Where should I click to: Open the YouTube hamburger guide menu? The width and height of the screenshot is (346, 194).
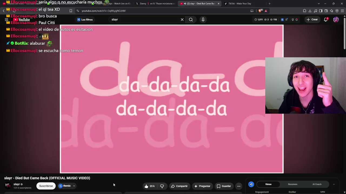(6, 20)
